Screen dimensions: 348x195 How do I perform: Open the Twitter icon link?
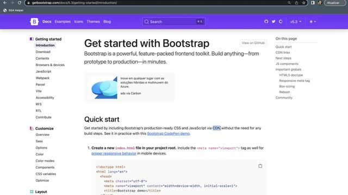274,22
